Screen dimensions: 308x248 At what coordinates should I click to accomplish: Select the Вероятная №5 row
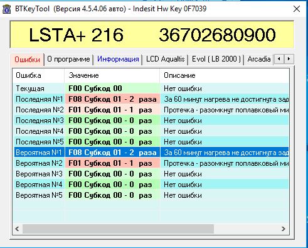[151, 195]
